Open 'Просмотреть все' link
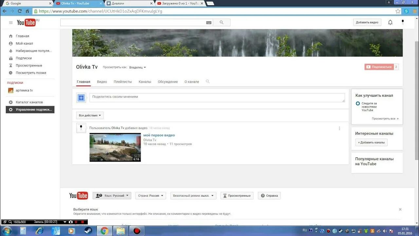 pos(385,119)
